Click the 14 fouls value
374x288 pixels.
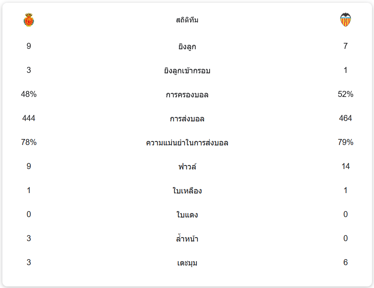point(345,167)
